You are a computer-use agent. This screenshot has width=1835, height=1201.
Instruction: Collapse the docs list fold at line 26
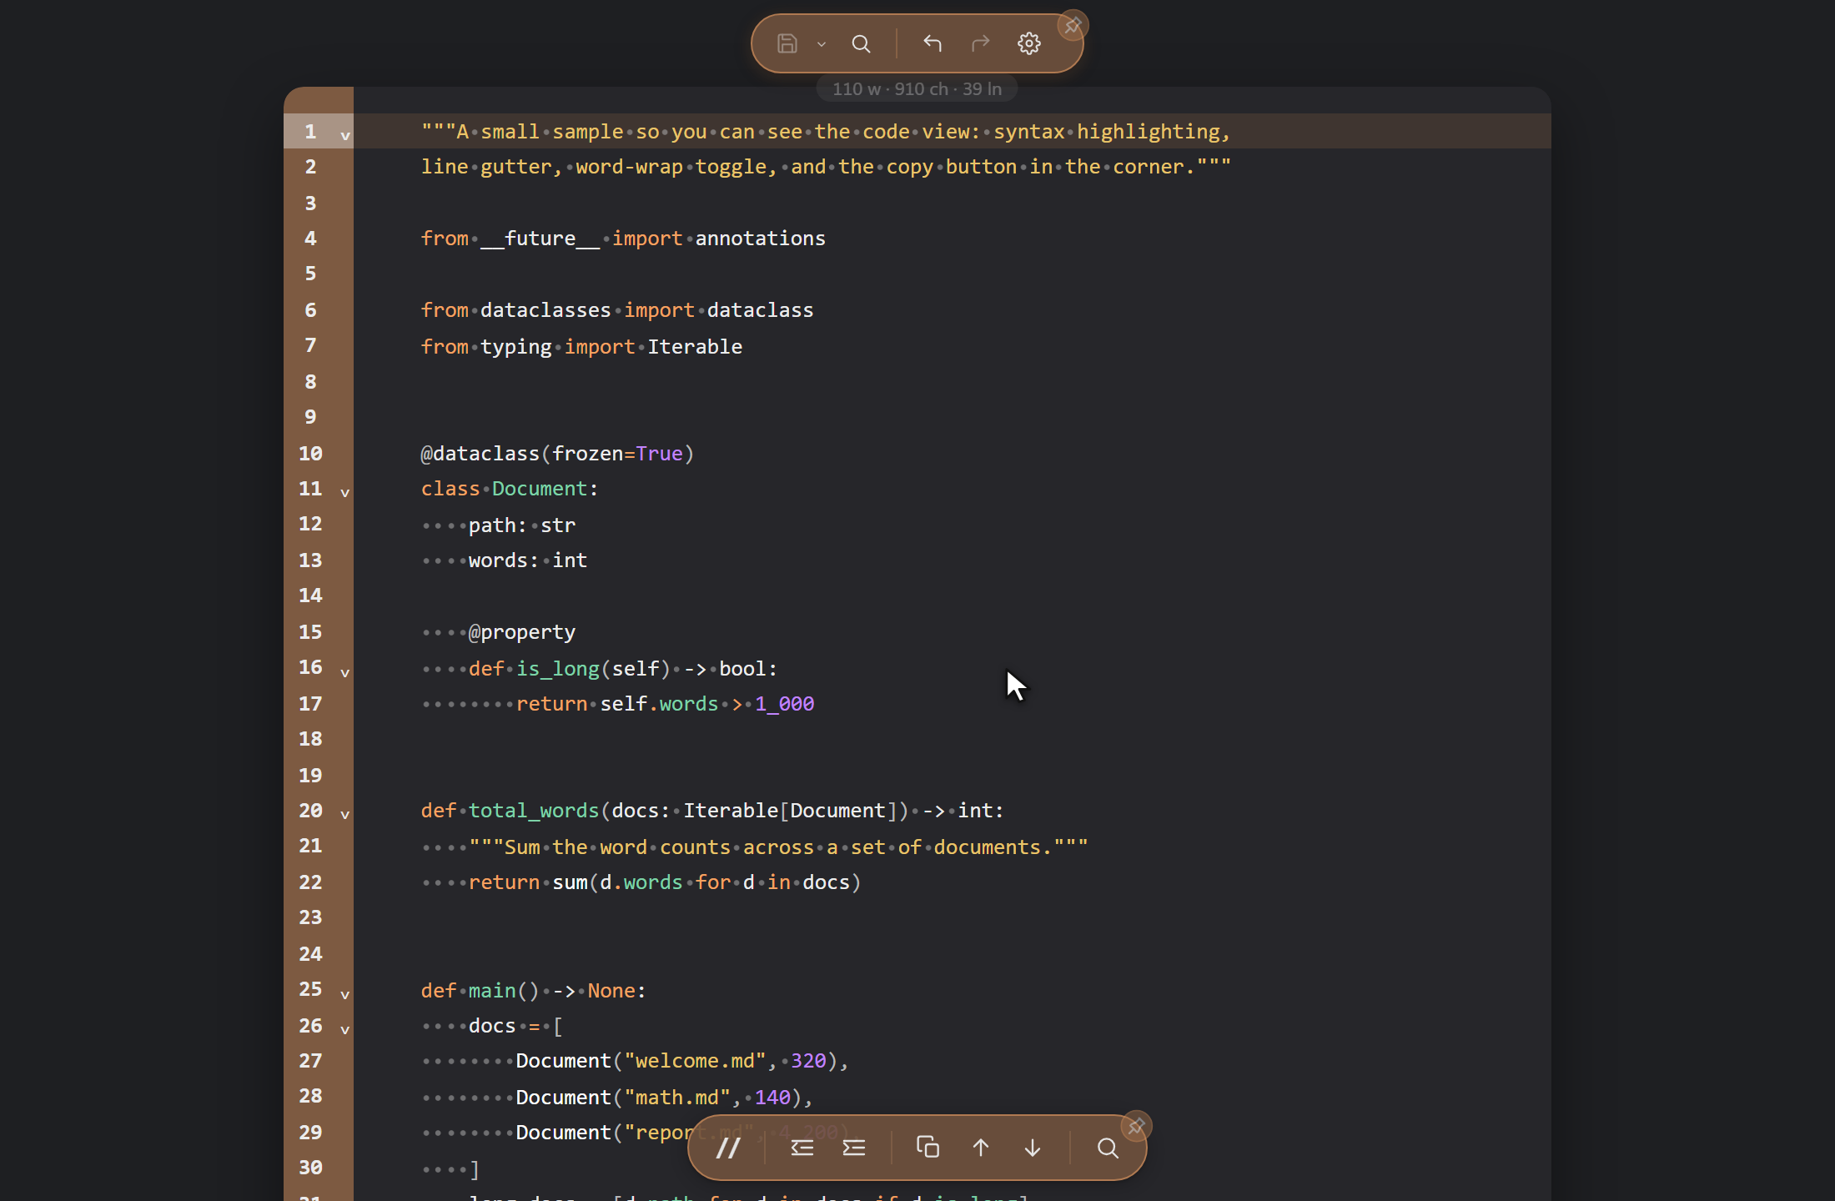[x=344, y=1029]
